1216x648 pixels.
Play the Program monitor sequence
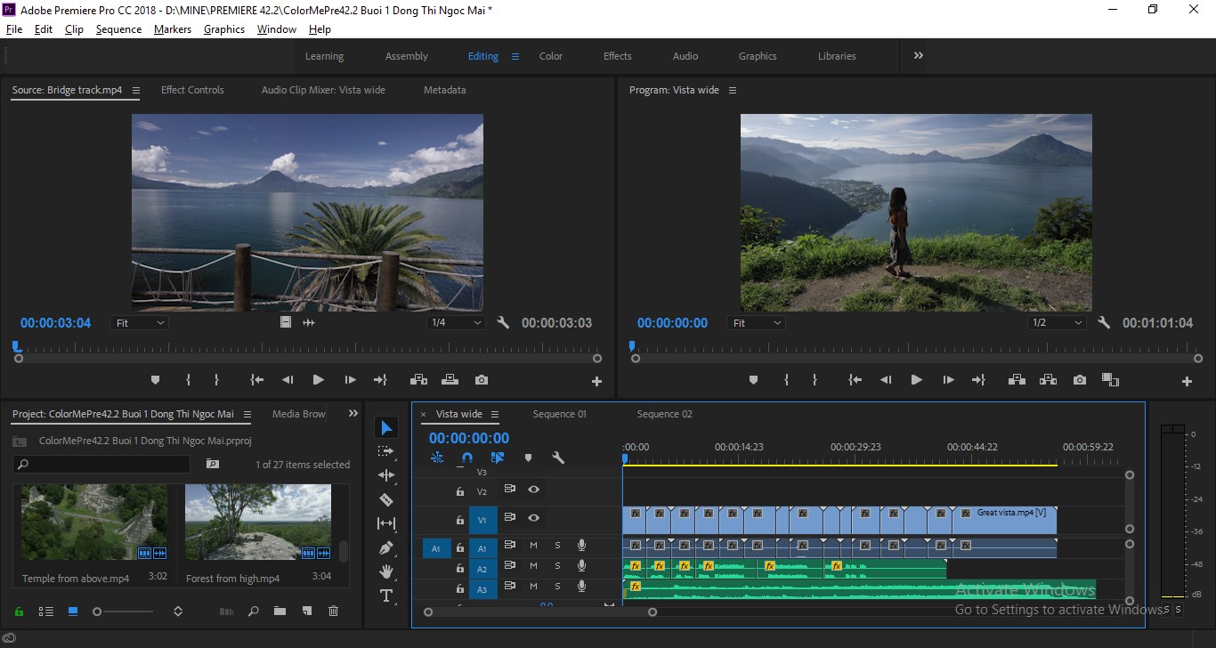(x=916, y=380)
